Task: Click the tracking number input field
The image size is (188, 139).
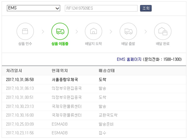Action: 101,8
